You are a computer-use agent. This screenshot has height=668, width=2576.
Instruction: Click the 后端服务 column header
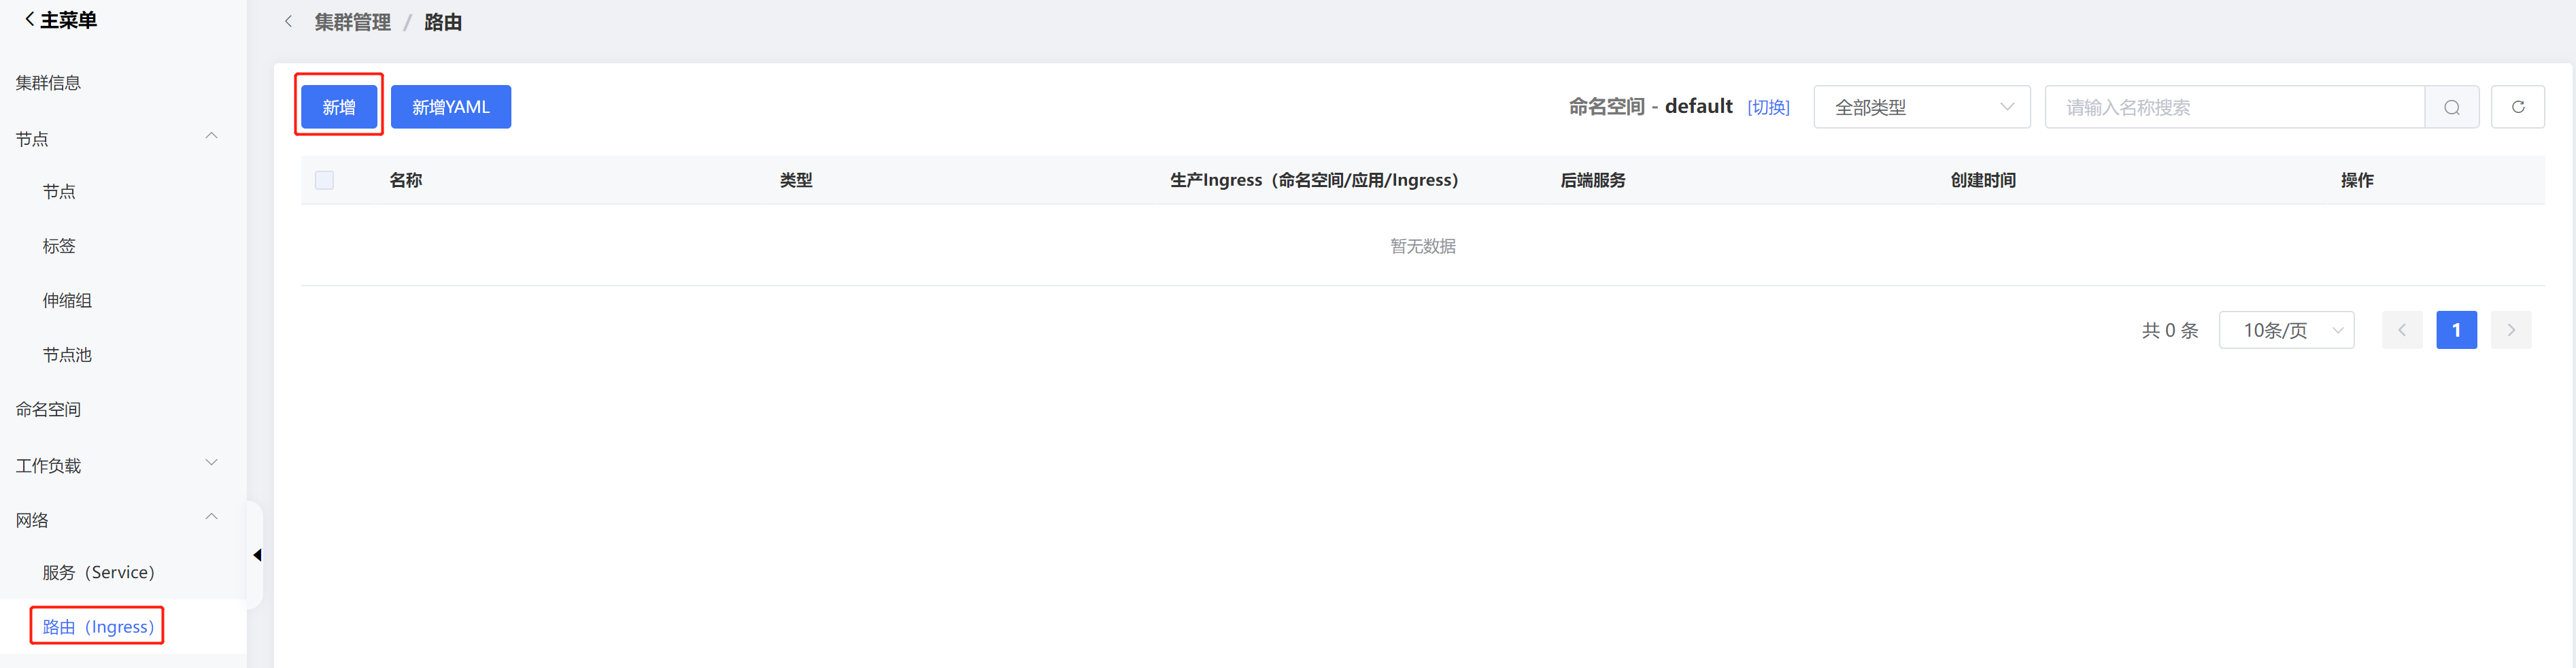[1593, 180]
